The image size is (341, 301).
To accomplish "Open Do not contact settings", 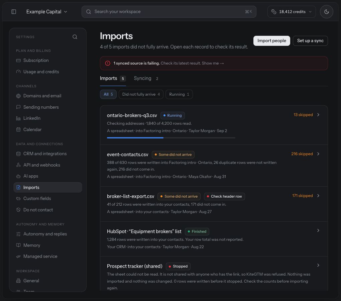I will click(x=47, y=210).
